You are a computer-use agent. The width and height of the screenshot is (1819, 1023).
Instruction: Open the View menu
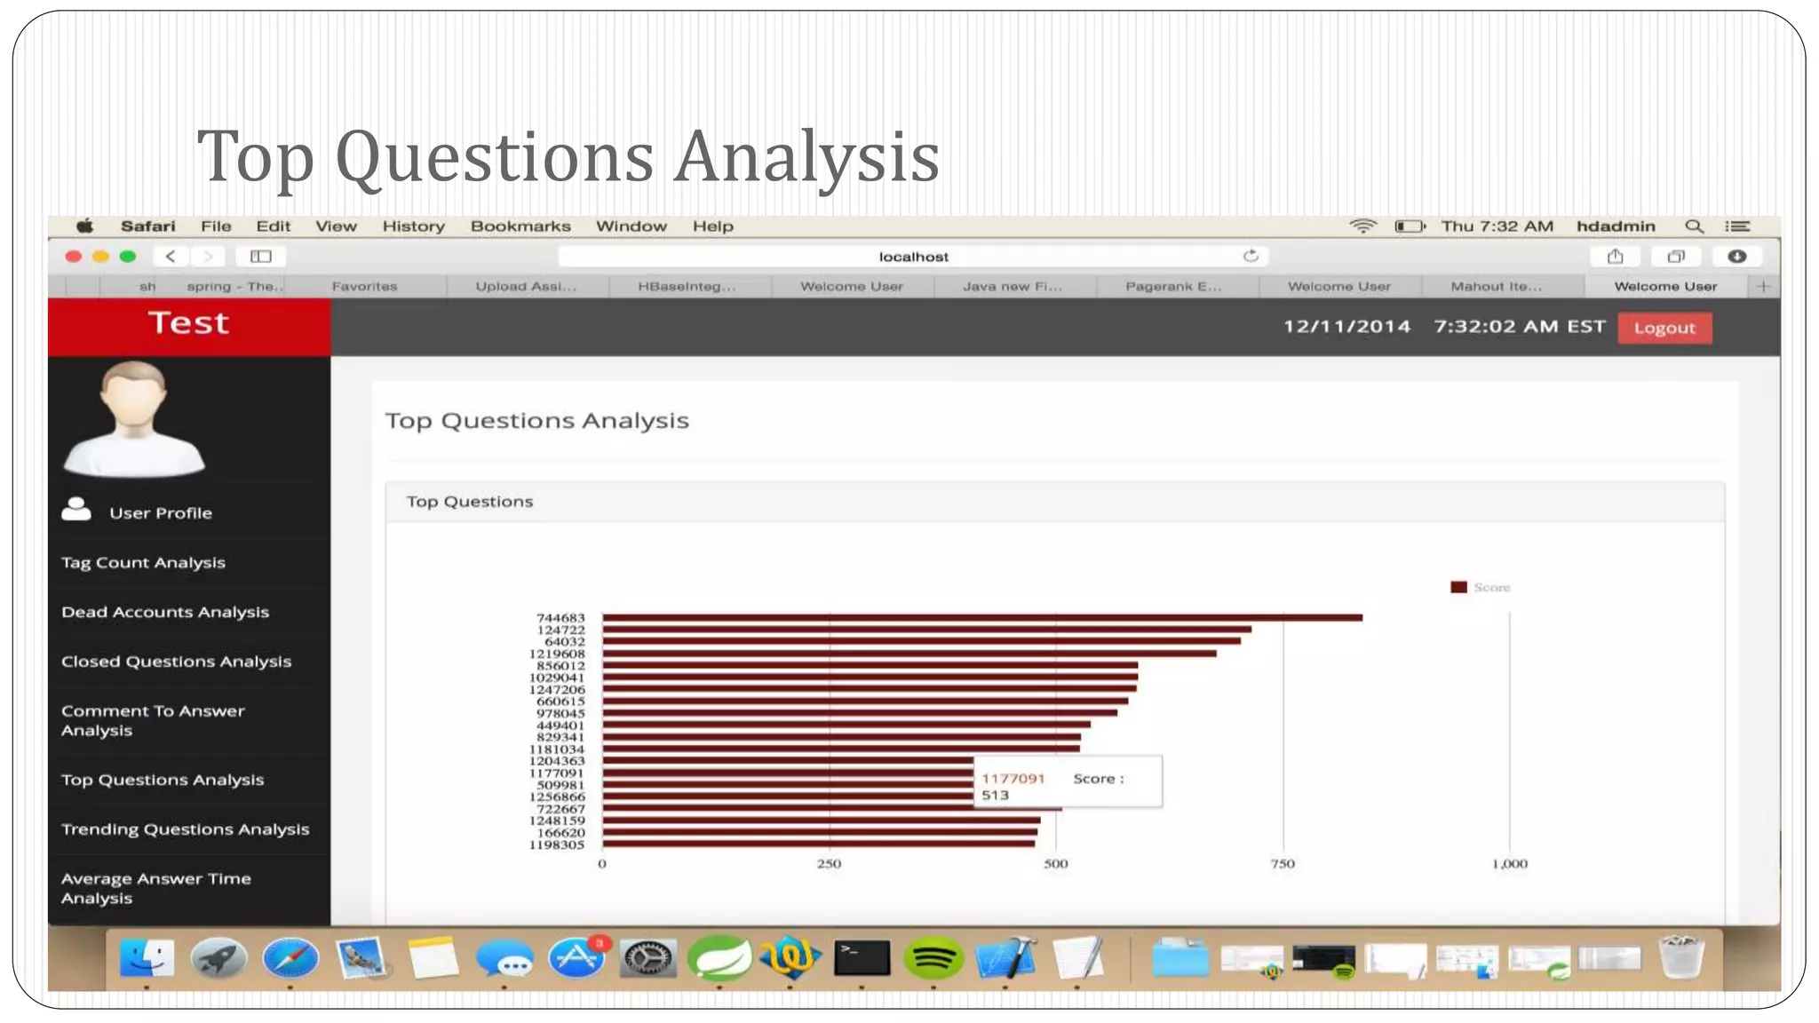click(x=336, y=226)
